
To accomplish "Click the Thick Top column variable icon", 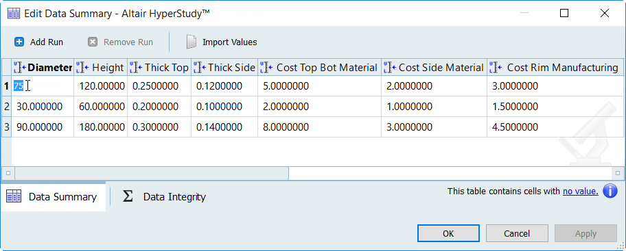I will click(x=136, y=68).
